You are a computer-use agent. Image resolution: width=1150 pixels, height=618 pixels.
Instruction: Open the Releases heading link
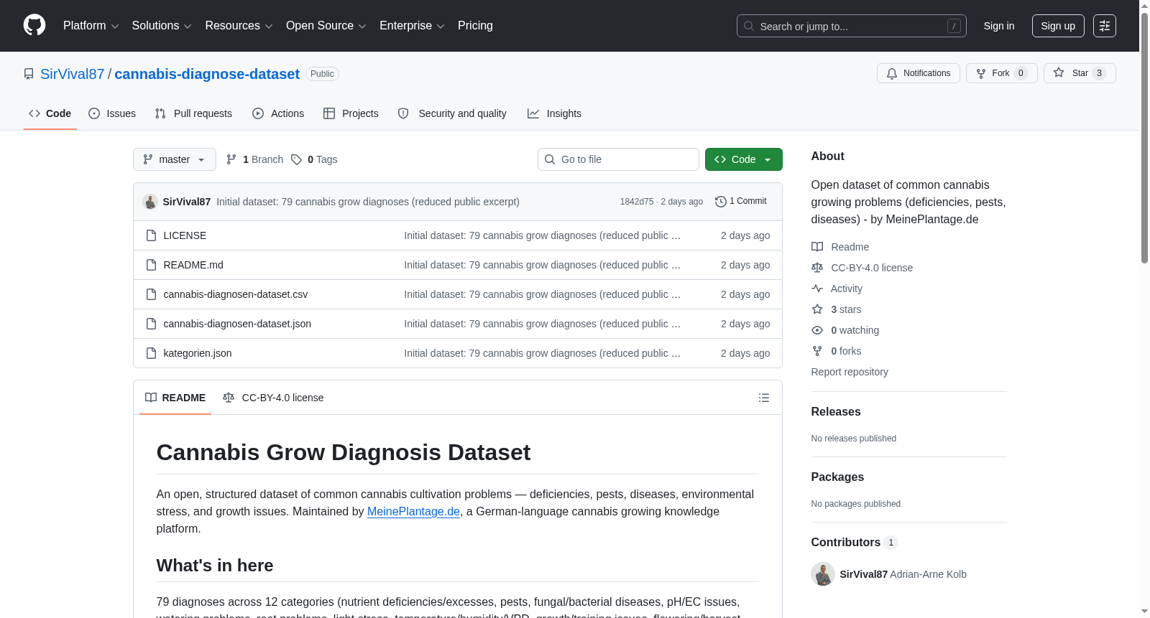point(836,411)
